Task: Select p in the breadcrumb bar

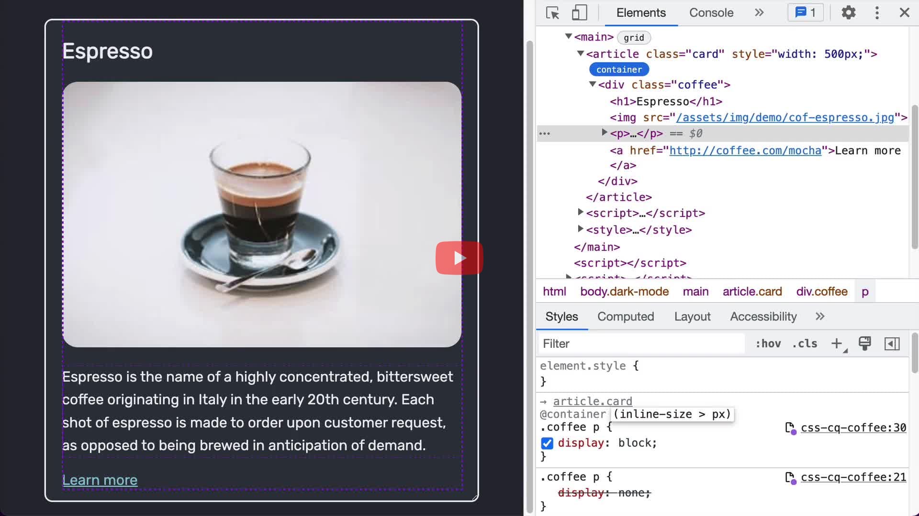Action: (865, 292)
